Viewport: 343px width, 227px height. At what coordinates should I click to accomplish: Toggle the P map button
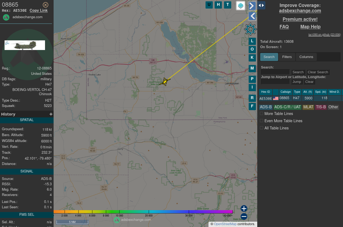tap(252, 79)
